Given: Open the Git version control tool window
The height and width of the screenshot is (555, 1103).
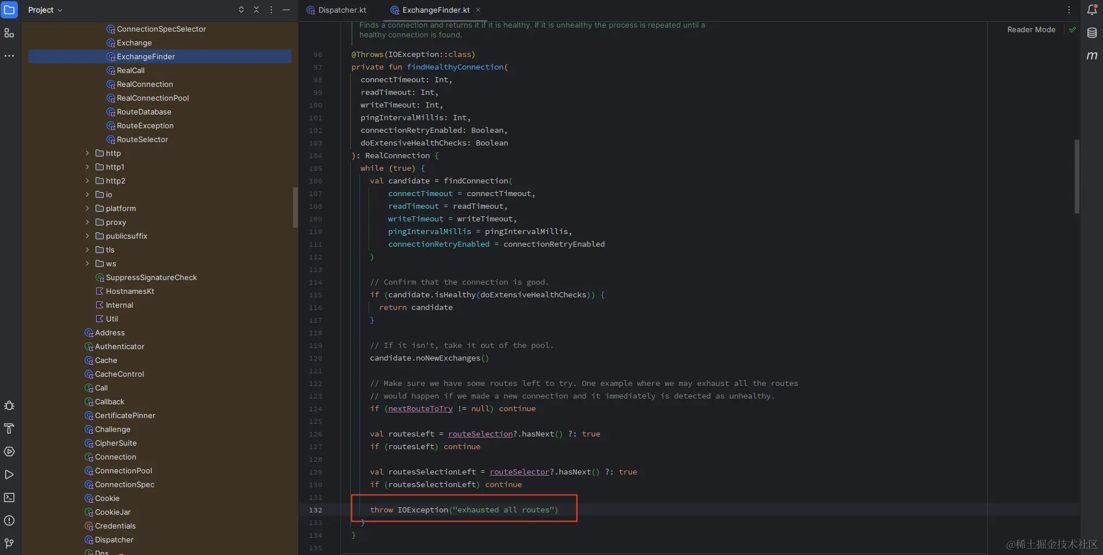Looking at the screenshot, I should coord(9,543).
